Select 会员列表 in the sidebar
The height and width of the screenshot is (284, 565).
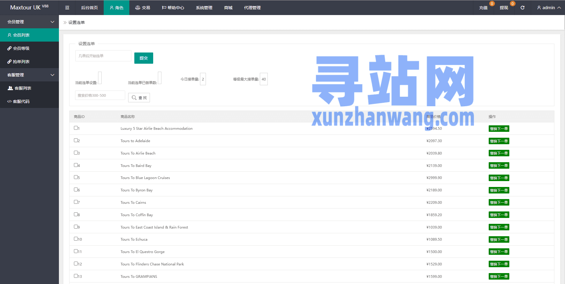coord(29,35)
